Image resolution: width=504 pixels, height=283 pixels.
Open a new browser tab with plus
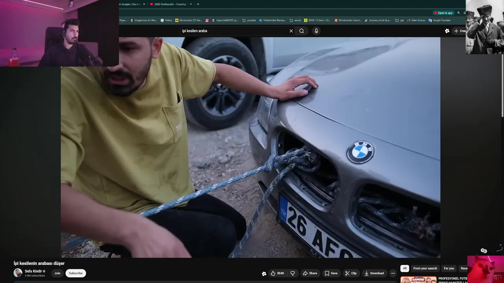click(198, 4)
